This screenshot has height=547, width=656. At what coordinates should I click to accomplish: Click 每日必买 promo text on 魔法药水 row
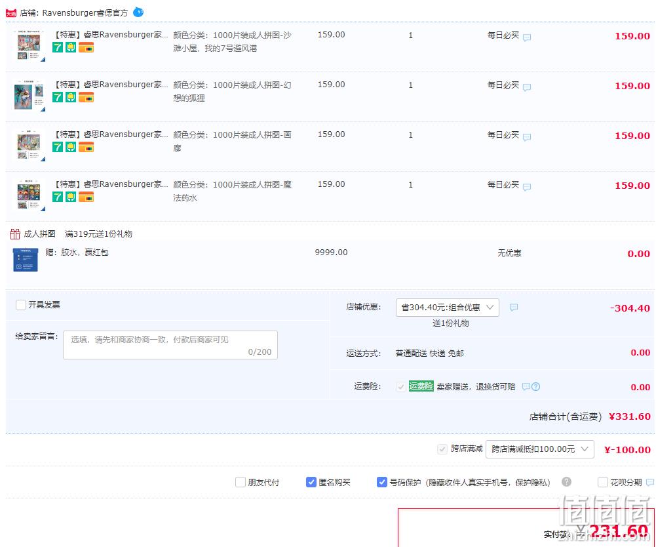pos(503,185)
